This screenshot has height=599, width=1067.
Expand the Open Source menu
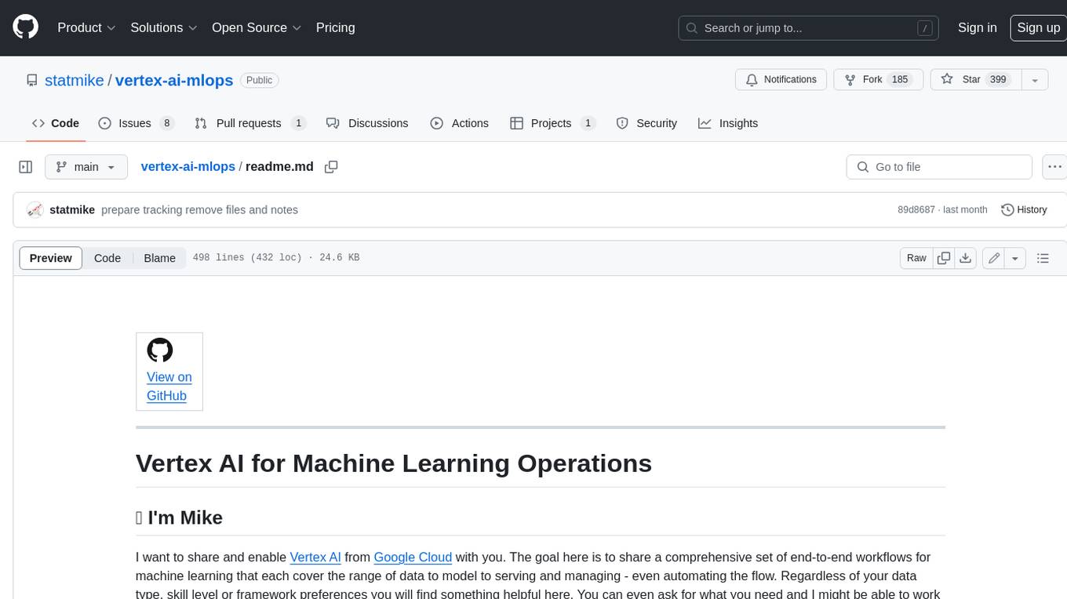257,27
